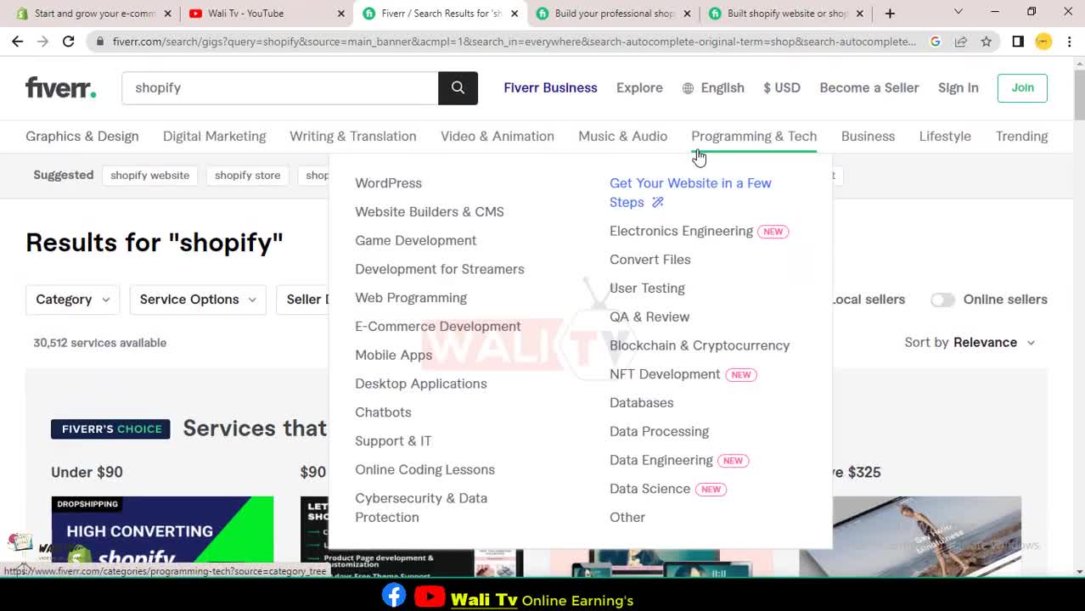
Task: Select Blockchain & Cryptocurrency
Action: (700, 345)
